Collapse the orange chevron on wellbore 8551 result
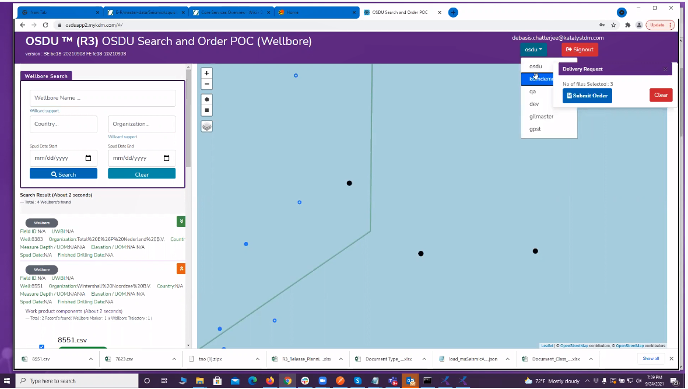Image resolution: width=688 pixels, height=389 pixels. click(x=181, y=269)
